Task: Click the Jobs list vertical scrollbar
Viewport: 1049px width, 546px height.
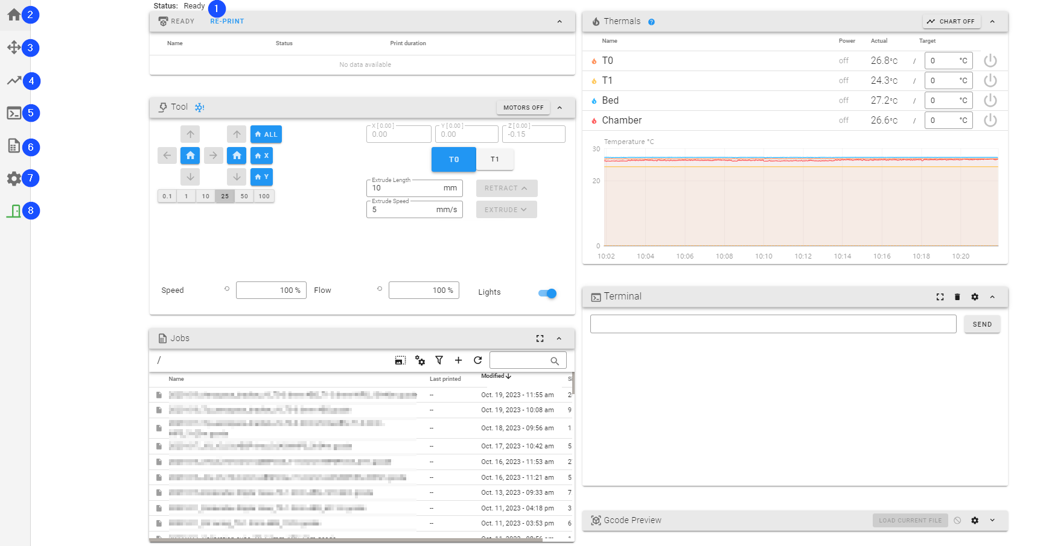Action: click(573, 383)
